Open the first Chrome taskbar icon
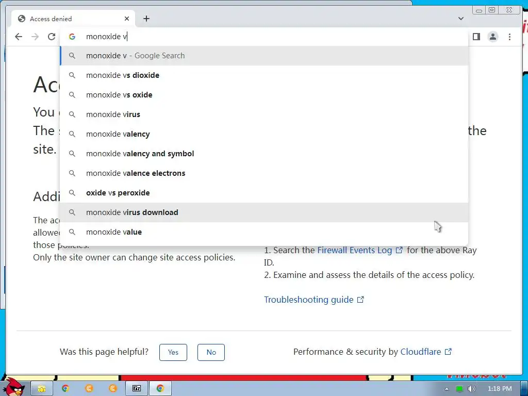This screenshot has width=528, height=396. tap(65, 389)
